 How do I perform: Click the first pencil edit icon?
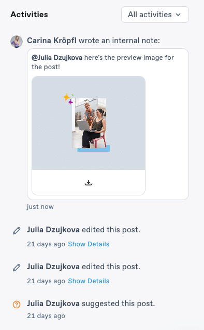point(17,231)
